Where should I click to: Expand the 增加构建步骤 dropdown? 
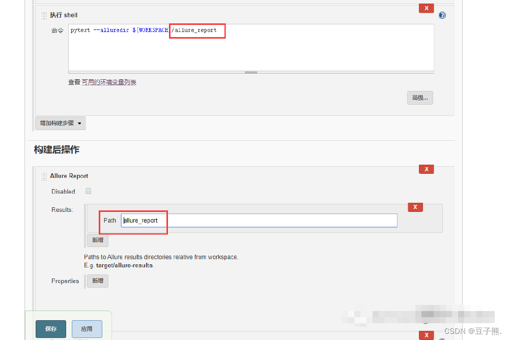pyautogui.click(x=61, y=123)
